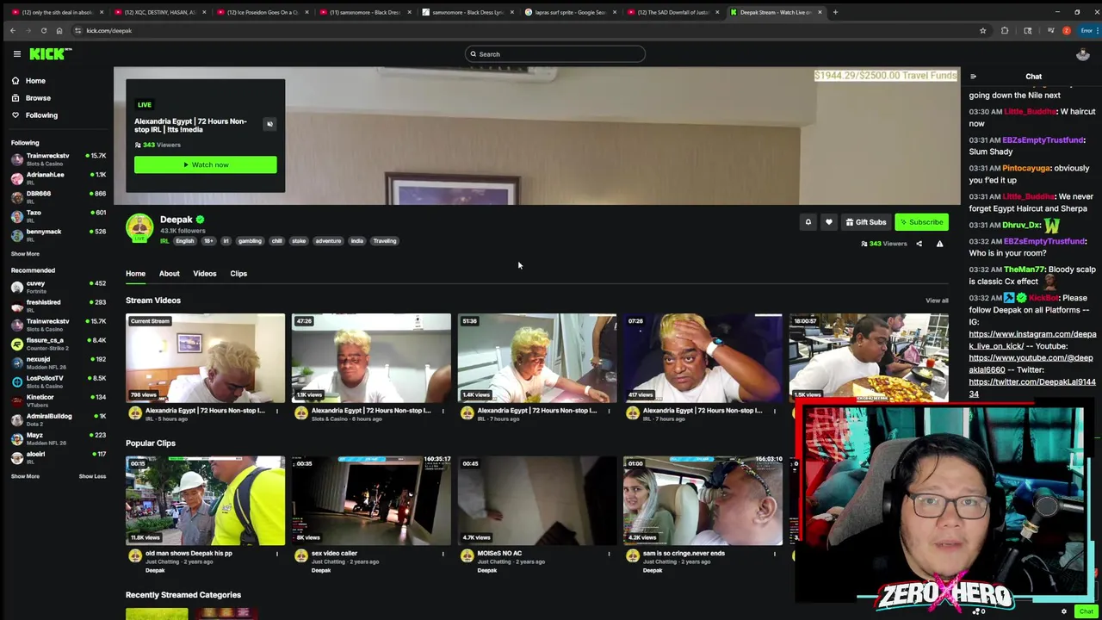Open bennymack channel in sidebar
The width and height of the screenshot is (1102, 620).
(x=59, y=235)
